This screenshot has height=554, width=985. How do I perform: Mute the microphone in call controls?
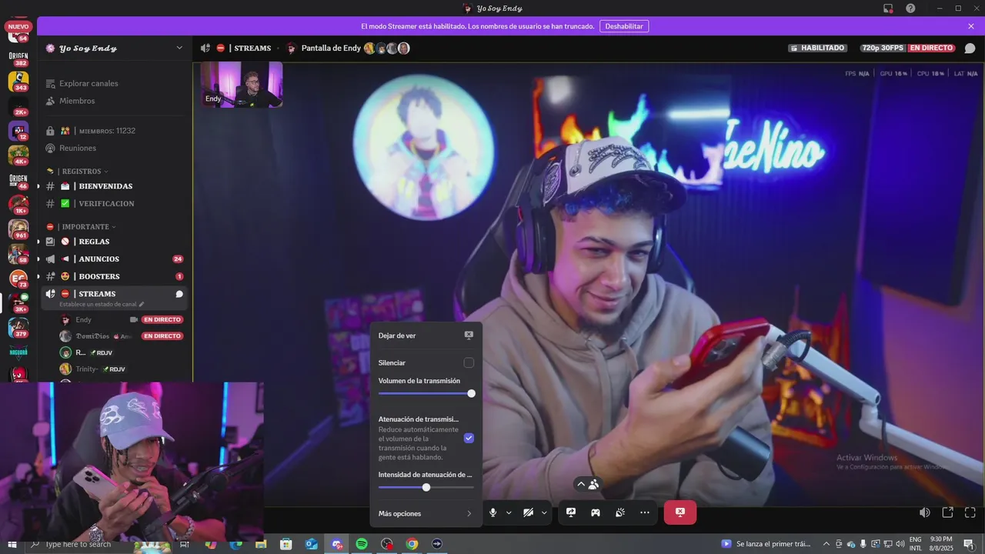click(493, 512)
